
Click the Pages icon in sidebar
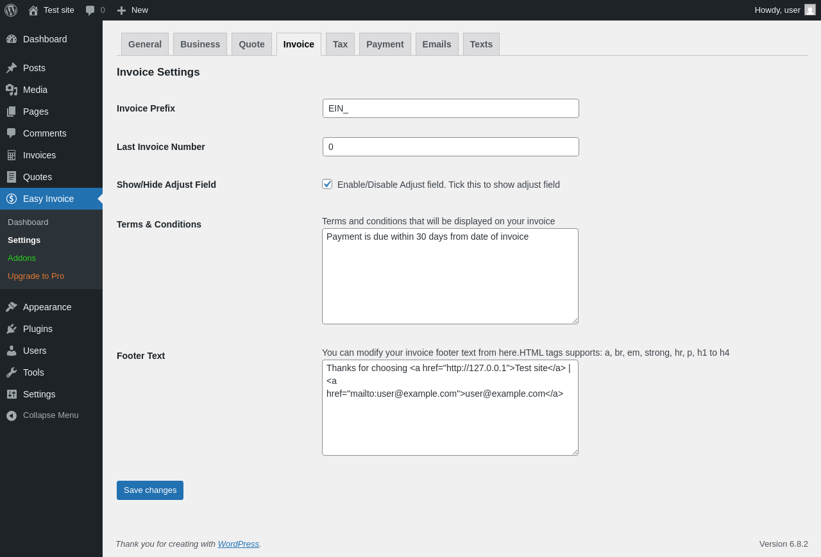12,112
